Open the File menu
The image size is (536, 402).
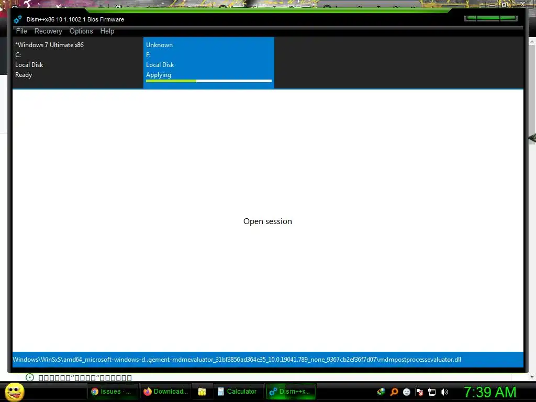coord(21,31)
